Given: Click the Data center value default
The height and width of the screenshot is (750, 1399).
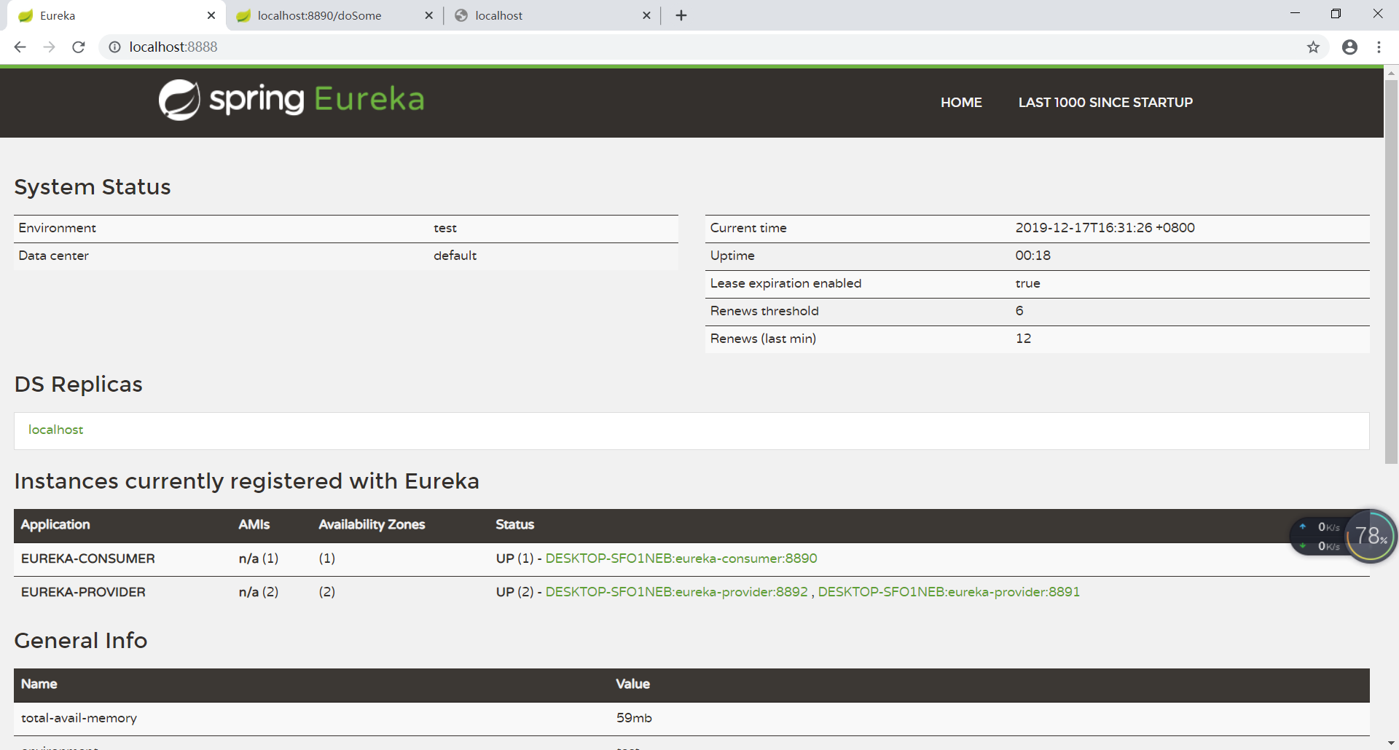Looking at the screenshot, I should coord(455,256).
